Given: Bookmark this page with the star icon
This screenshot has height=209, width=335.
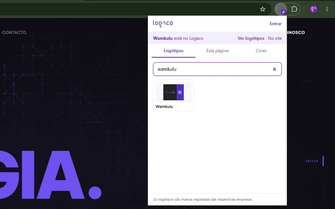Looking at the screenshot, I should click(263, 9).
